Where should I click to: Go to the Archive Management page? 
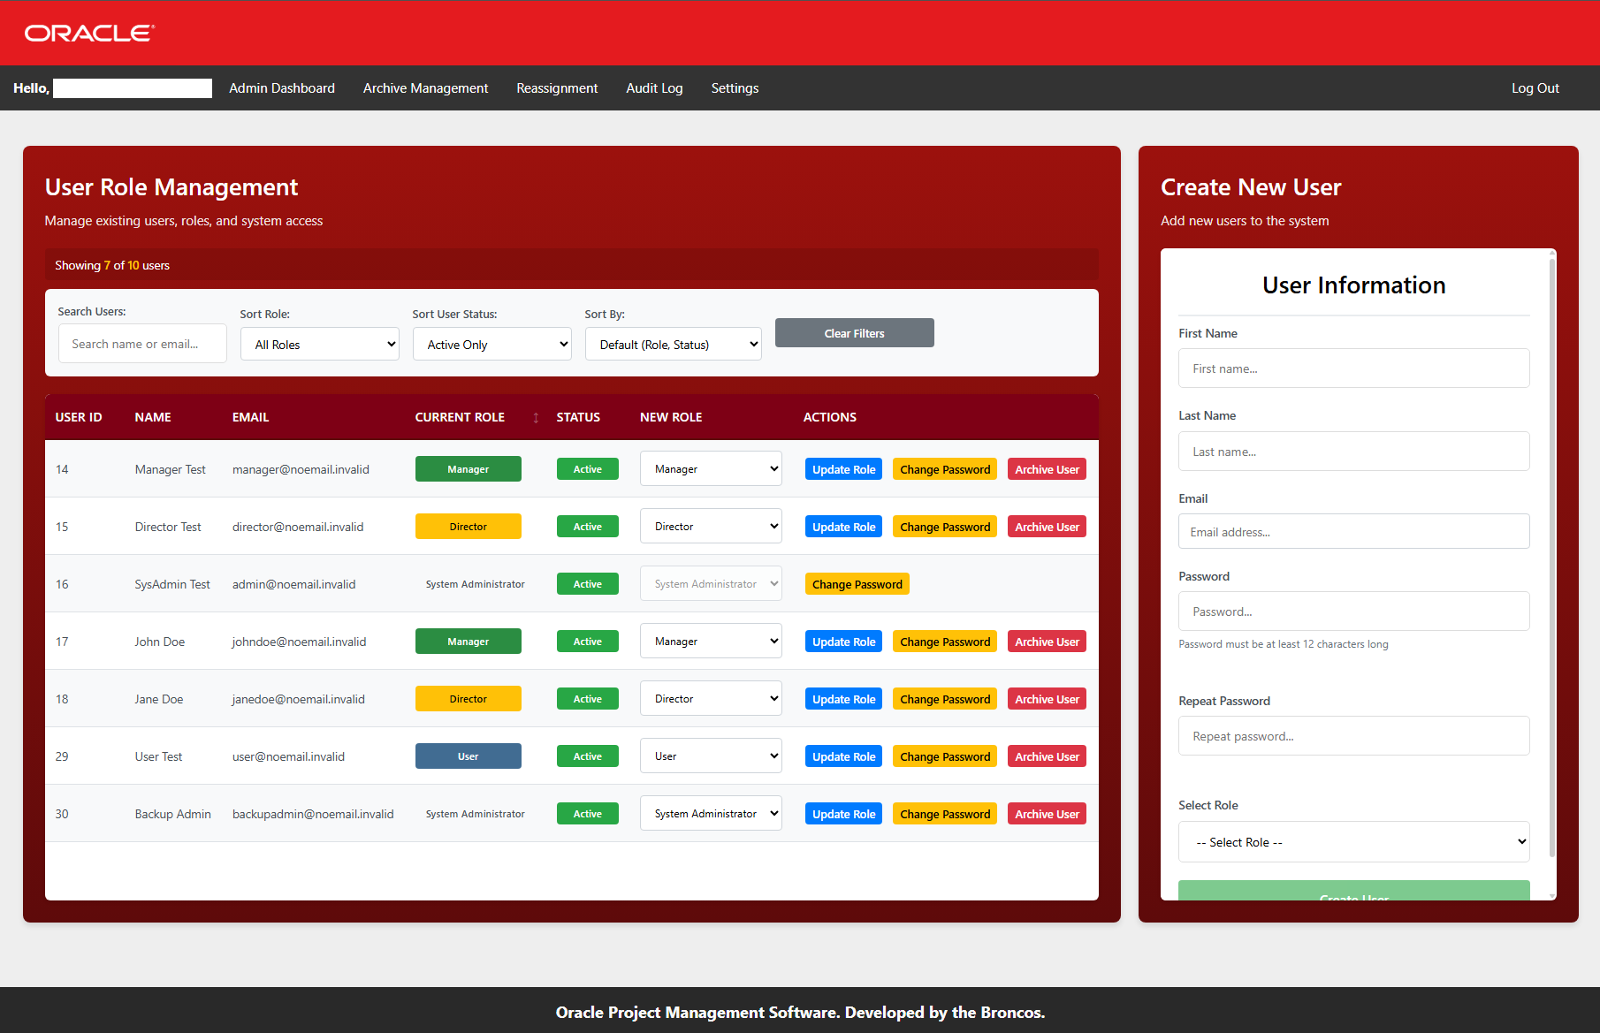(x=425, y=88)
